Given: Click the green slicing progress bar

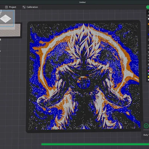Looking at the screenshot, I should point(95,144).
